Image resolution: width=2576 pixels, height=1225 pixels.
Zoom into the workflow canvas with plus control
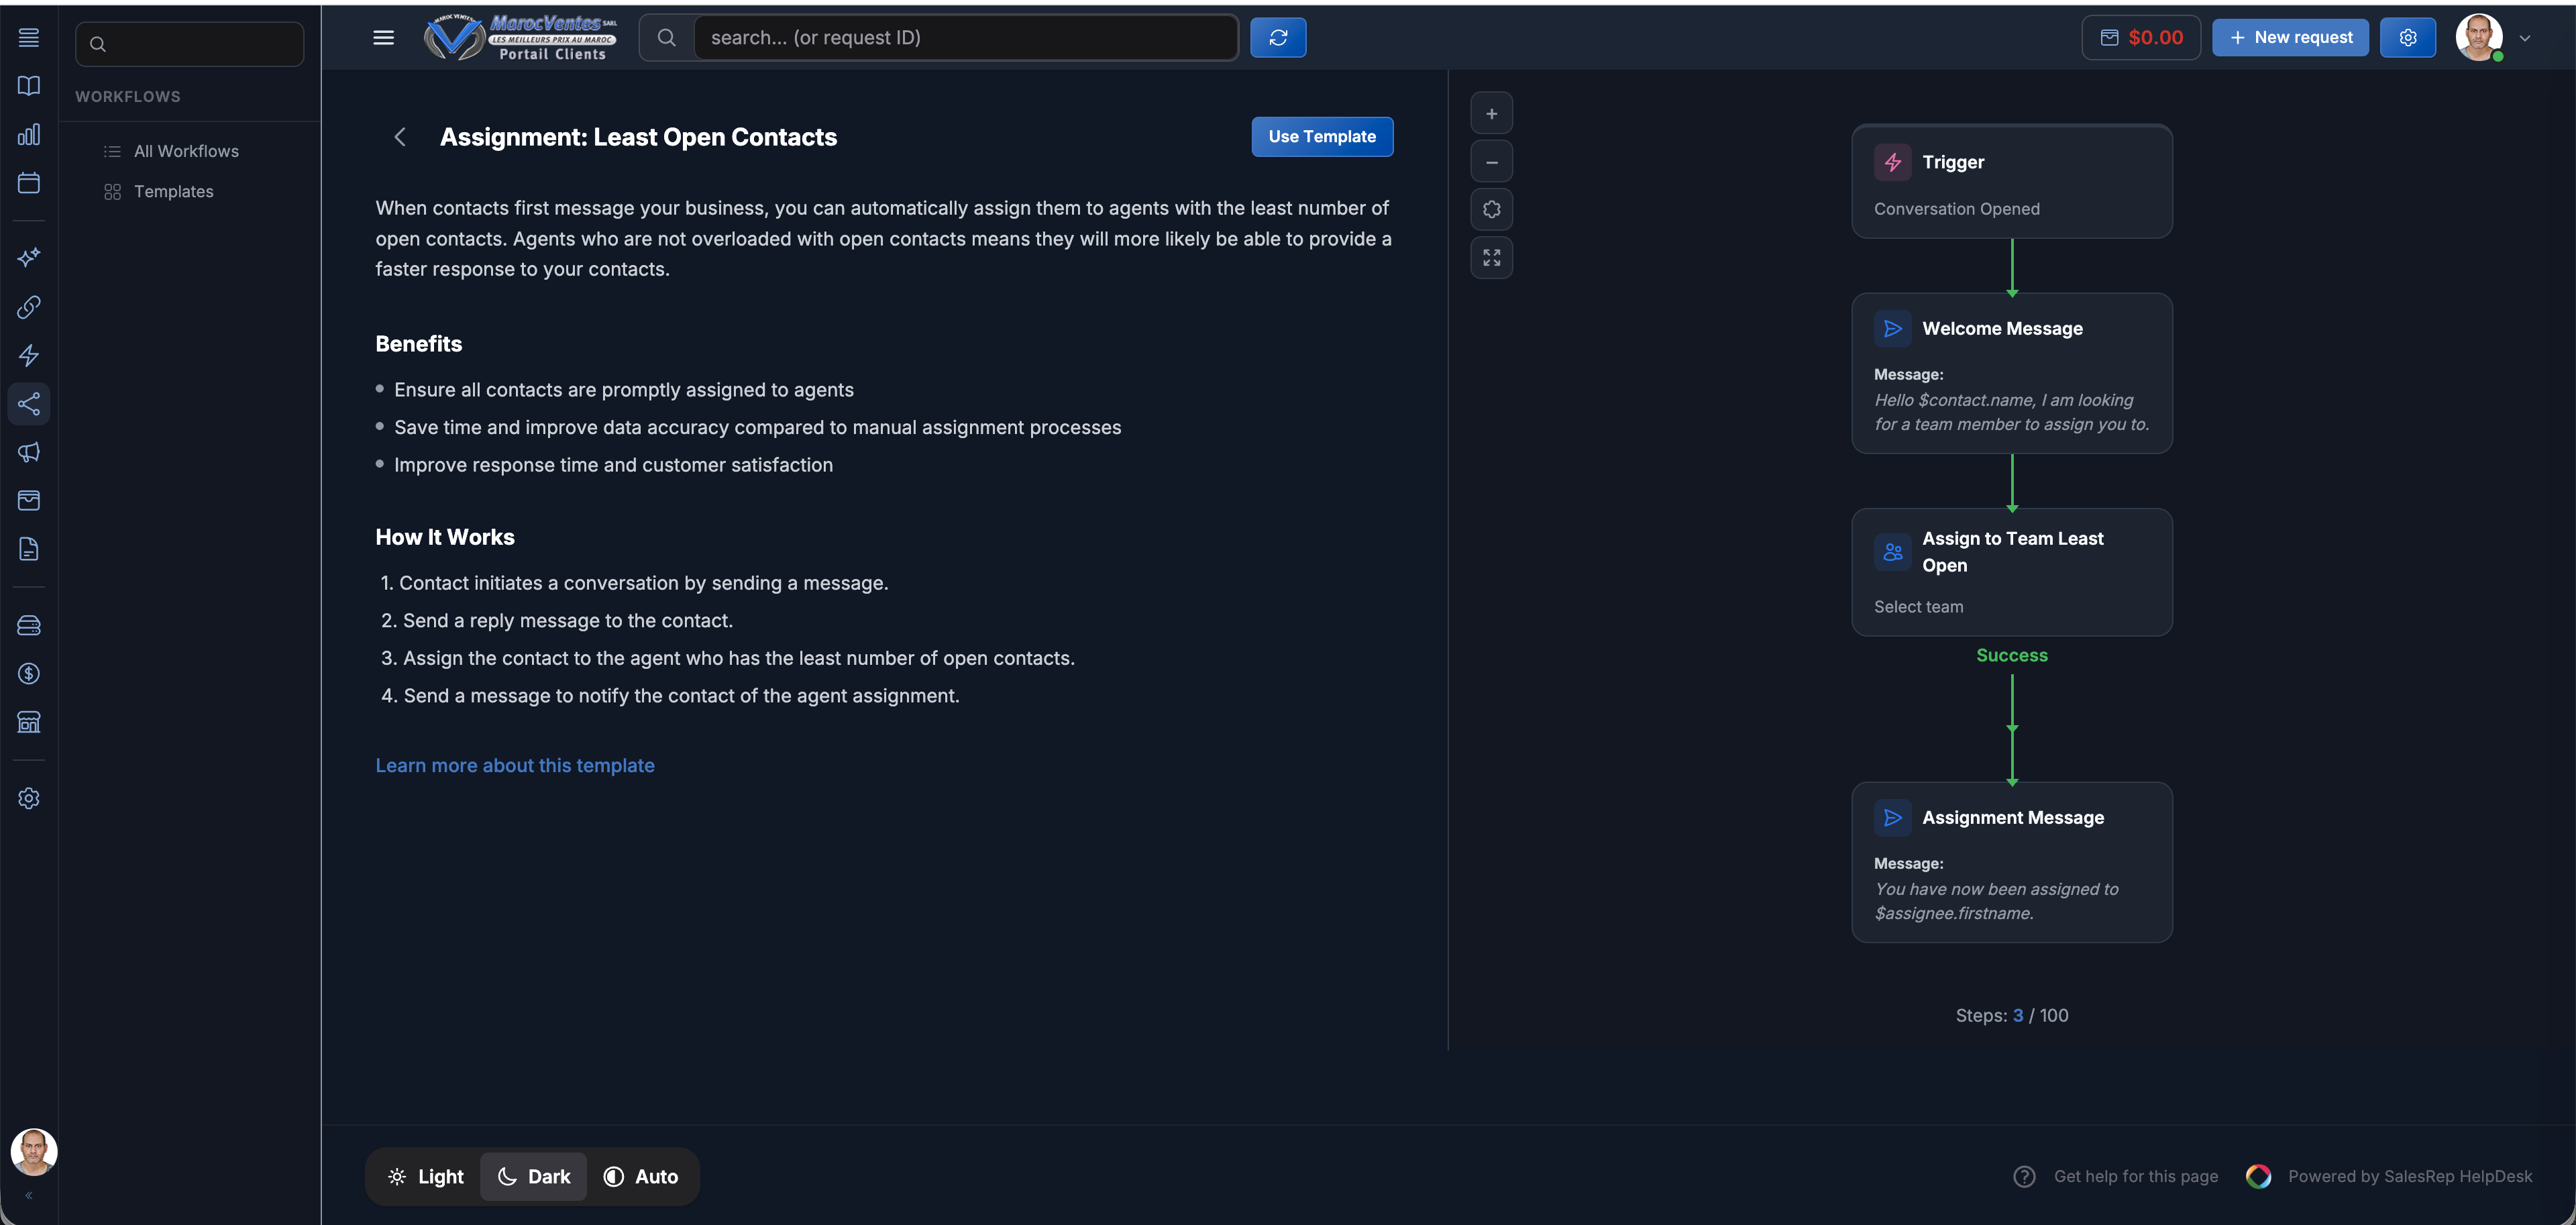point(1491,112)
